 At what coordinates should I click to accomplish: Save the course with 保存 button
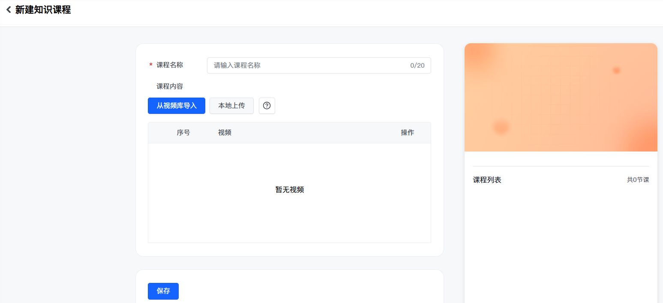coord(163,291)
